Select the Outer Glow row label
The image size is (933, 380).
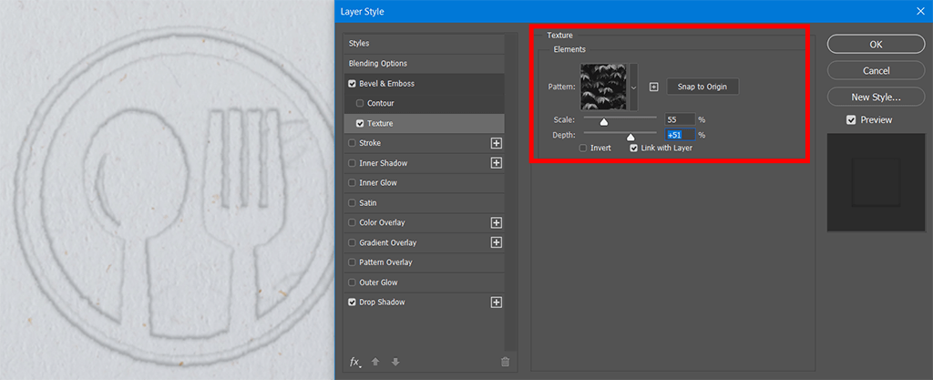click(378, 282)
